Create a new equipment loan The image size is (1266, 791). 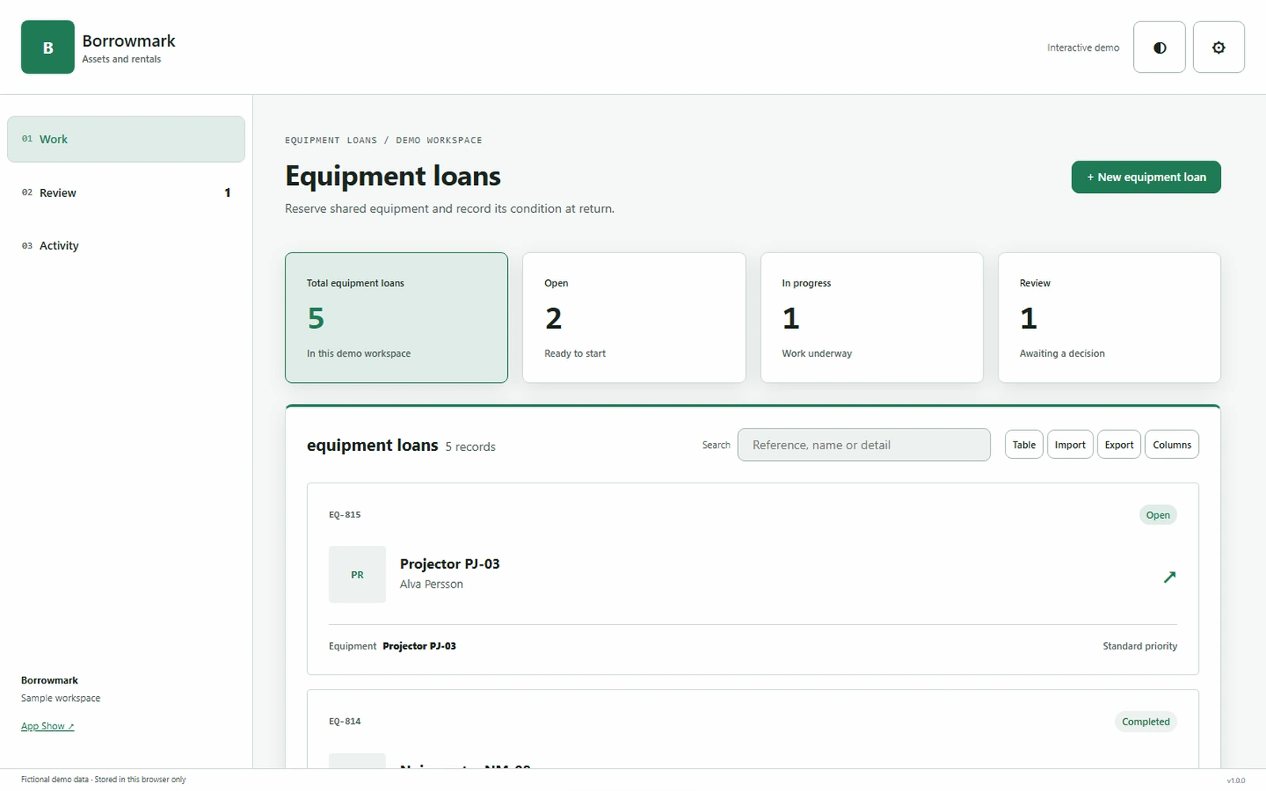pos(1146,177)
